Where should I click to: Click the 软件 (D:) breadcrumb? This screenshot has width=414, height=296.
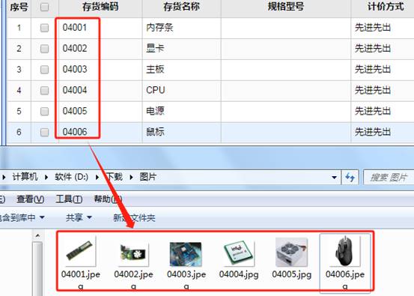(x=71, y=177)
